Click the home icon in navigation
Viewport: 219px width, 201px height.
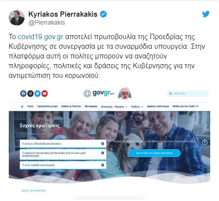[22, 106]
